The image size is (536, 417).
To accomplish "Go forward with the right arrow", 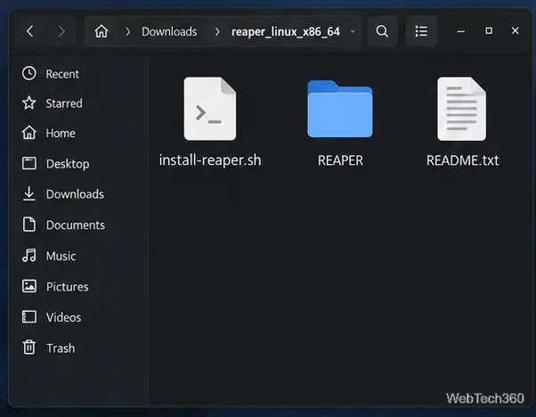I will pos(61,31).
